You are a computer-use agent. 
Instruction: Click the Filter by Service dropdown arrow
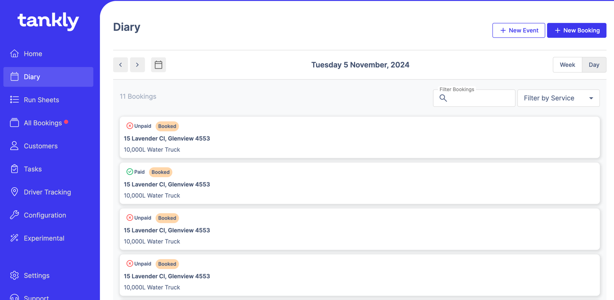click(591, 98)
